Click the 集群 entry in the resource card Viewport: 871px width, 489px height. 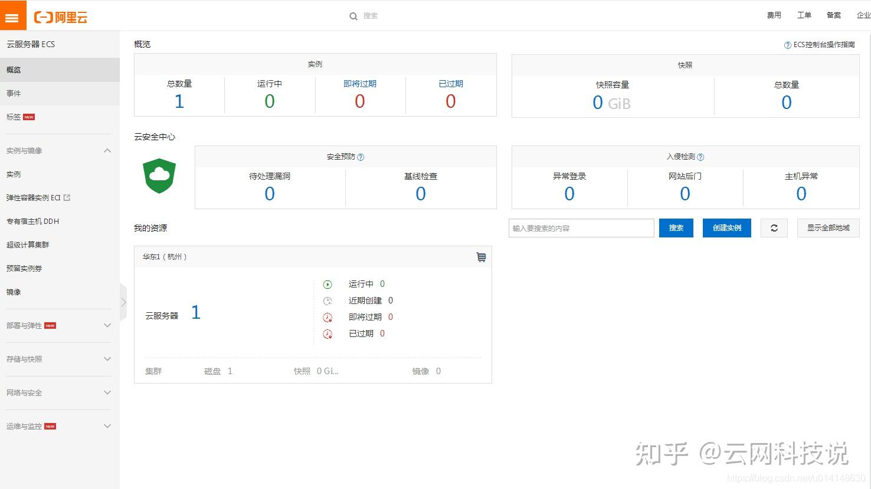[153, 371]
